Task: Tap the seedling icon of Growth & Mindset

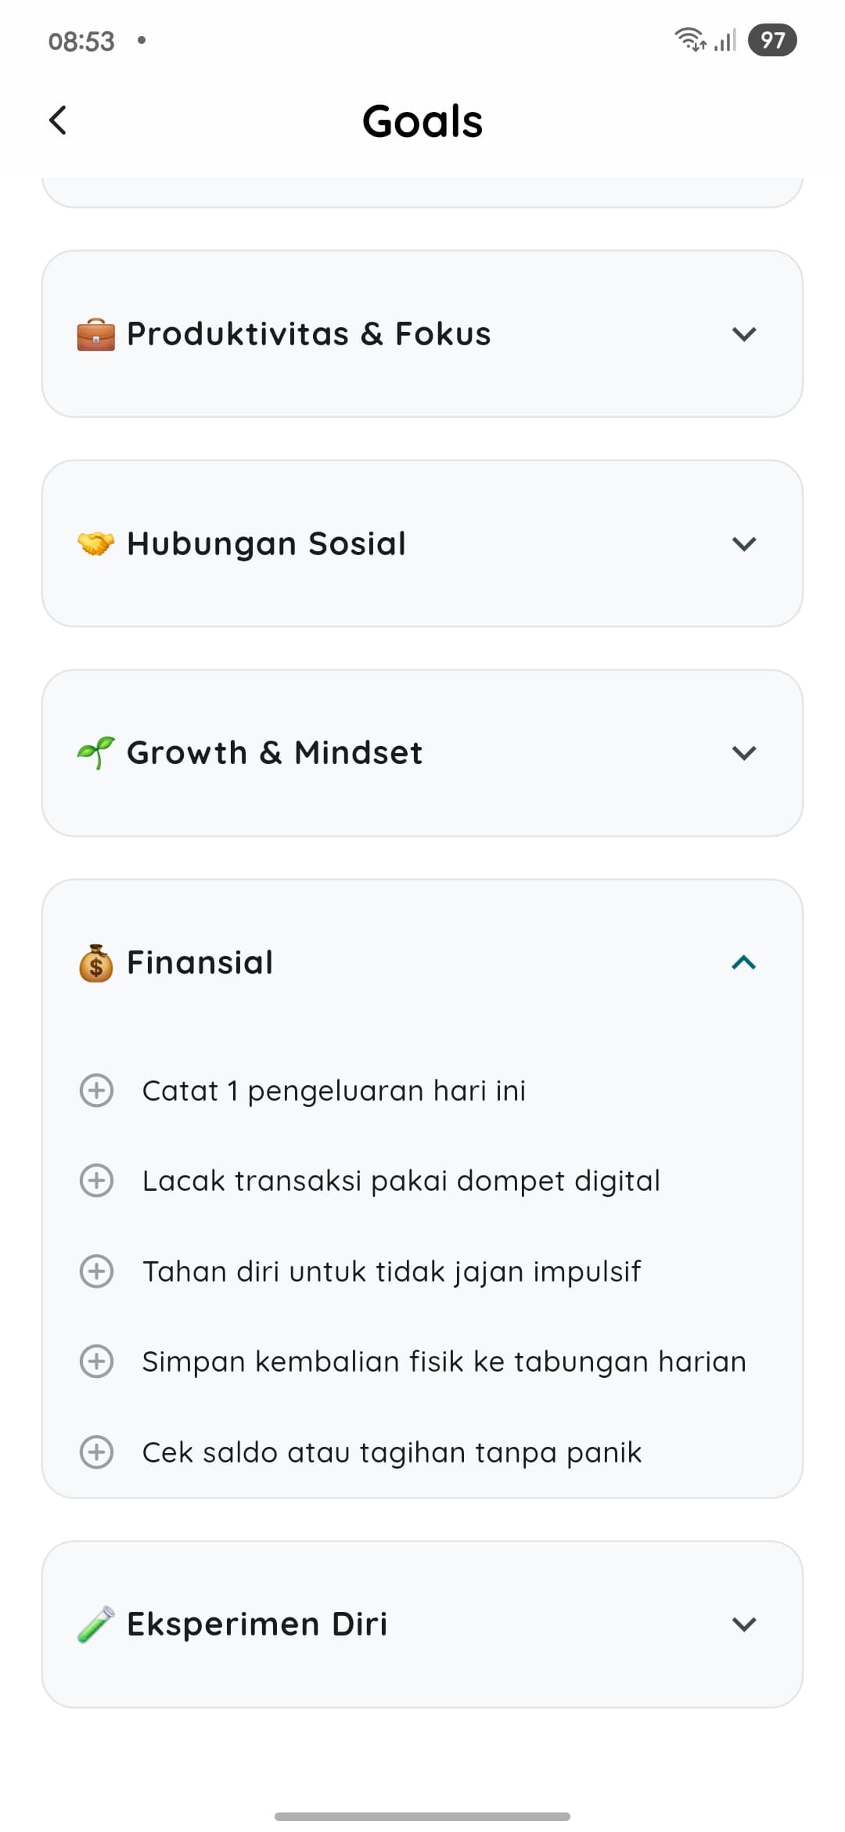Action: pyautogui.click(x=95, y=753)
